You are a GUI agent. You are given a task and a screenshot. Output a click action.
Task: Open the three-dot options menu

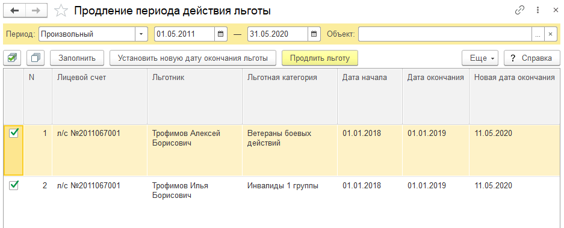(x=538, y=10)
